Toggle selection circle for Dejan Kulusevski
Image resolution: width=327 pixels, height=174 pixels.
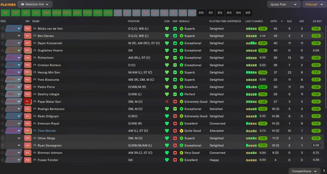tap(3, 43)
